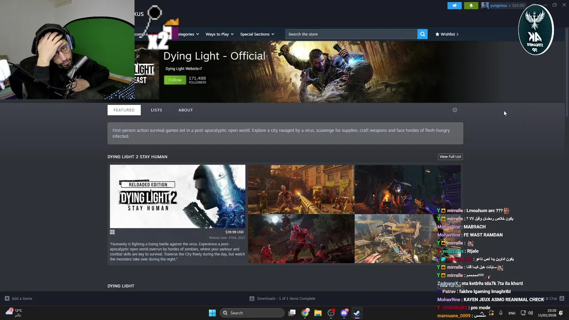Image resolution: width=569 pixels, height=320 pixels.
Task: Click the Downloads tray icon in footer
Action: 252,299
